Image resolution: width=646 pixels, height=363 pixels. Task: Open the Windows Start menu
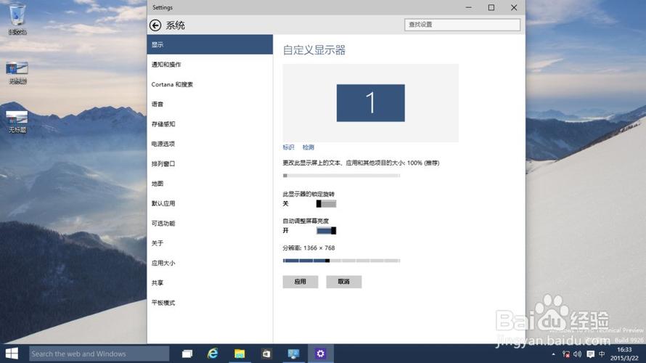pyautogui.click(x=12, y=354)
